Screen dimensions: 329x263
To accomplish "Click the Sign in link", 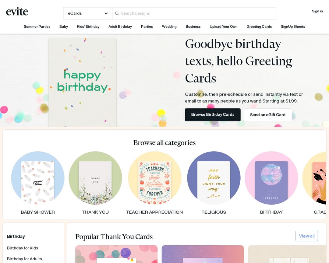I will [317, 11].
